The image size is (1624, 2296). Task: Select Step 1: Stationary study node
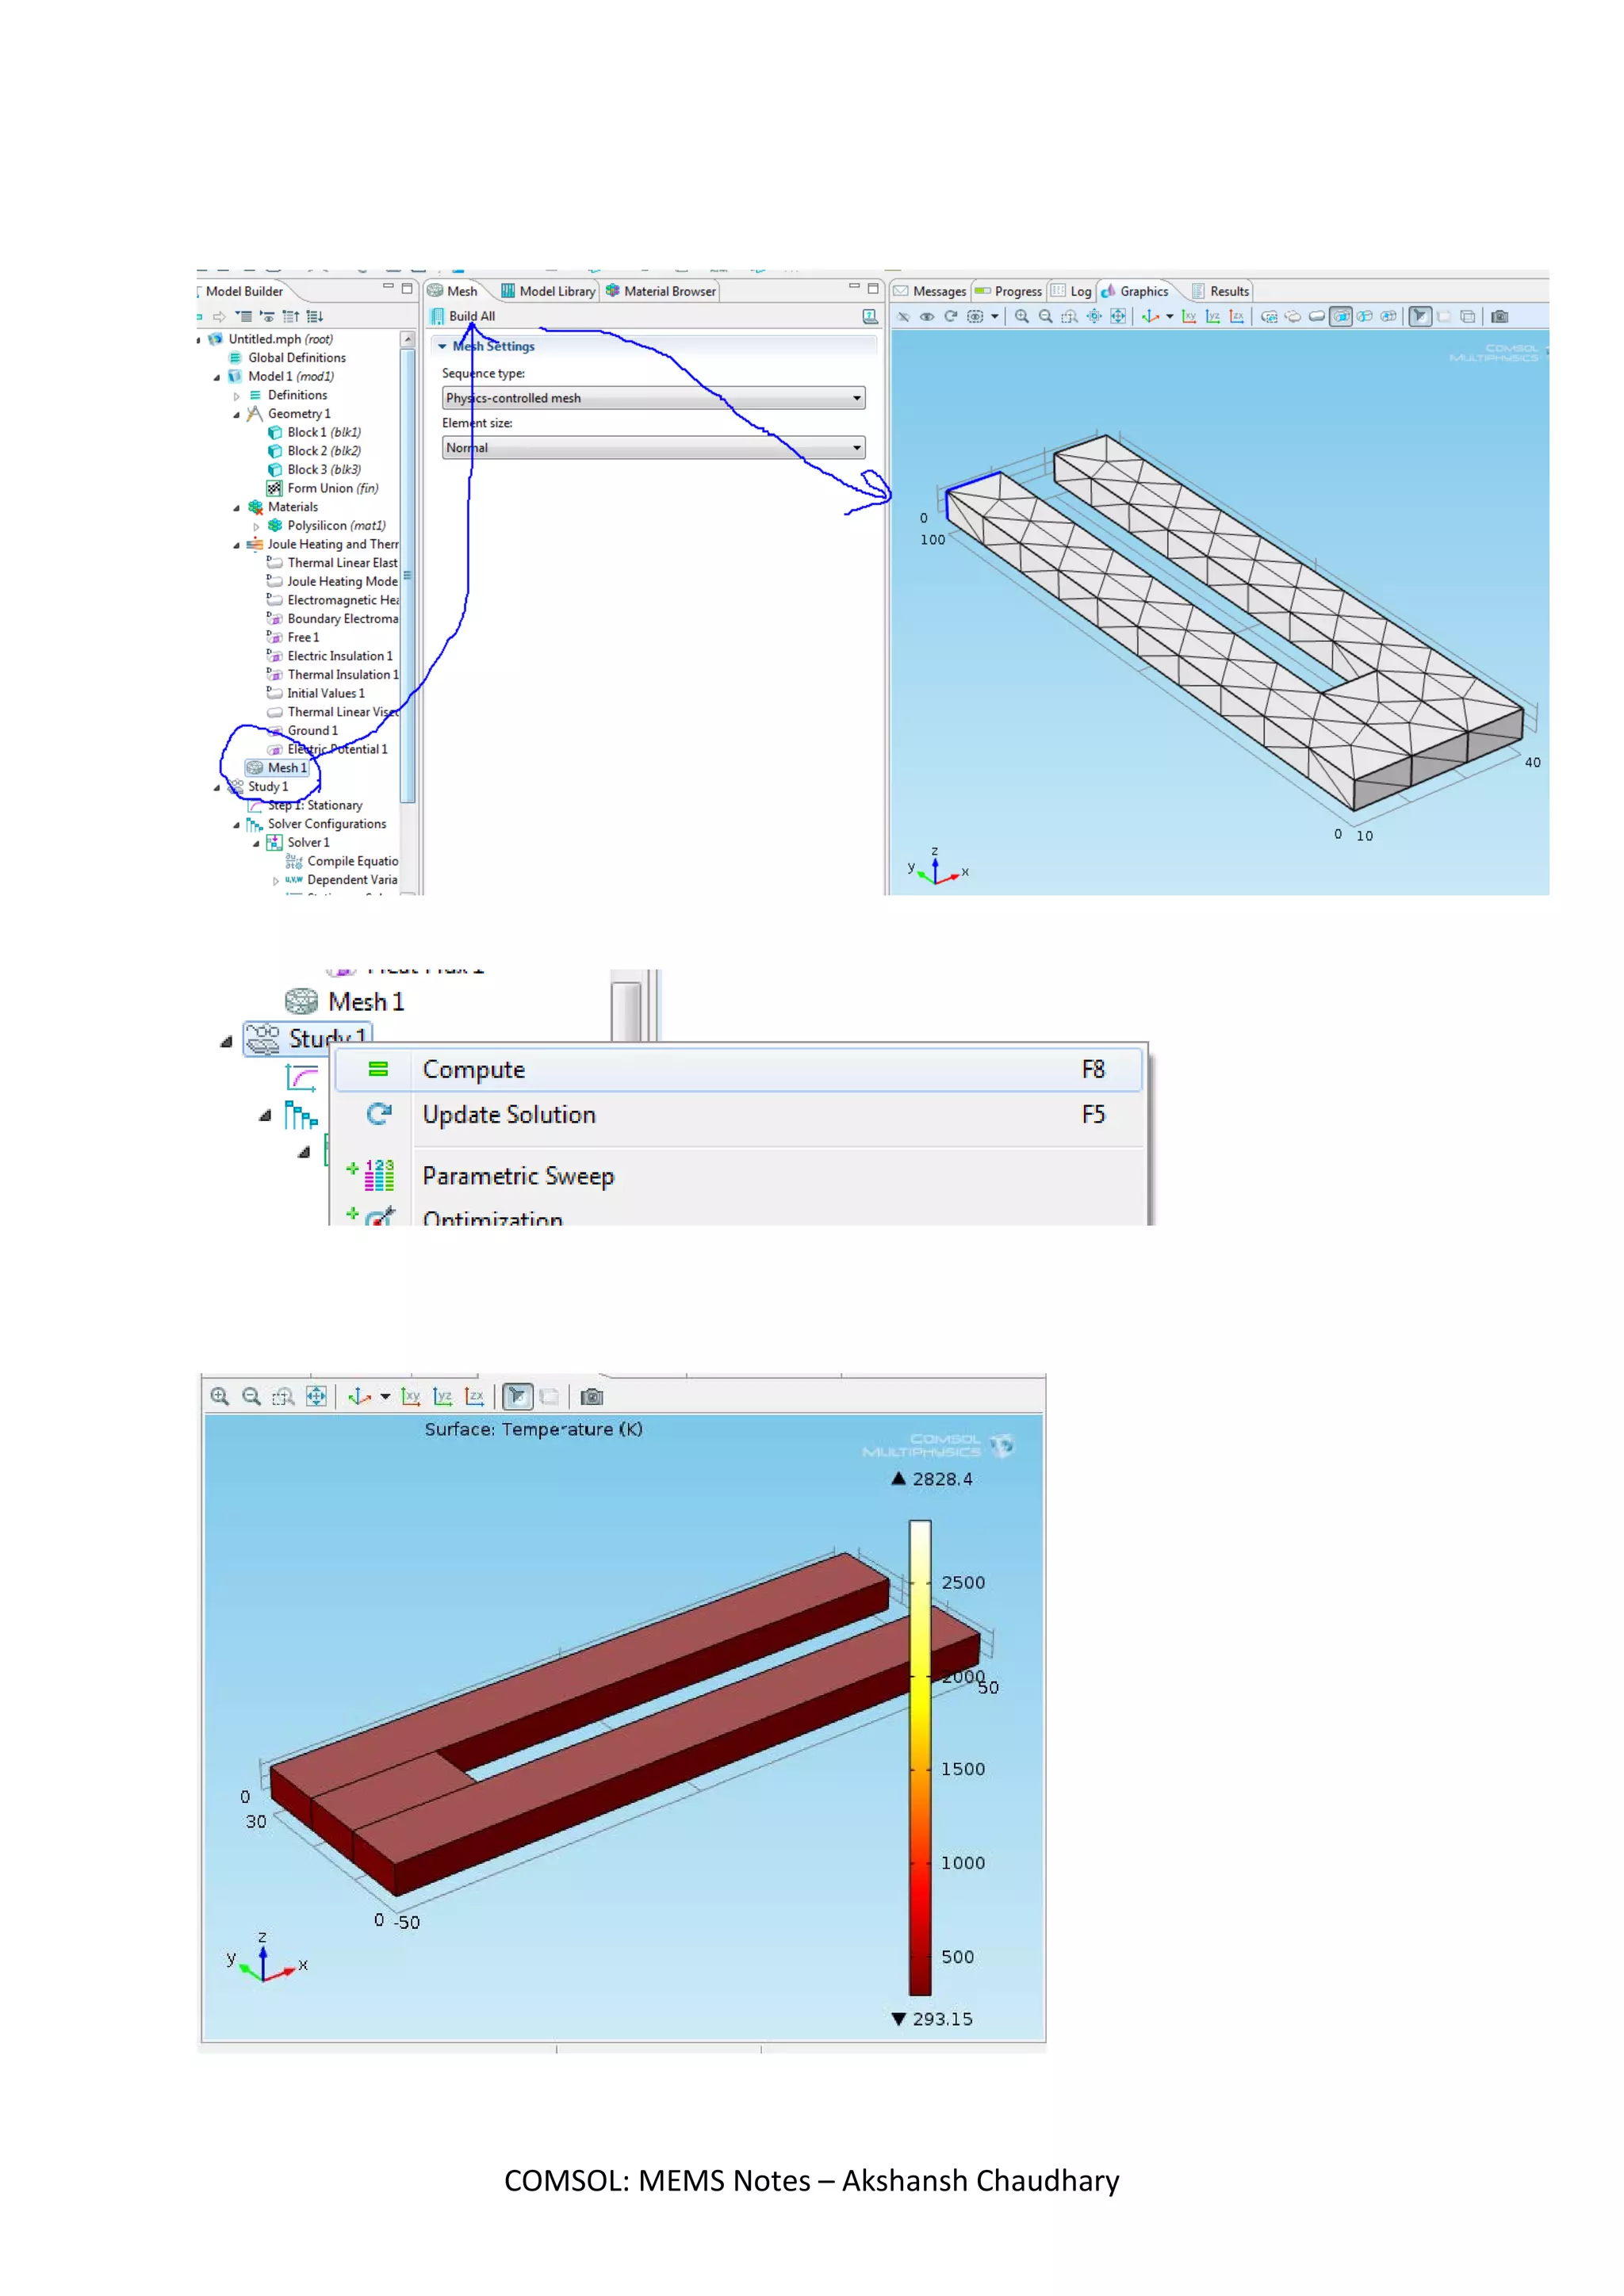tap(305, 806)
